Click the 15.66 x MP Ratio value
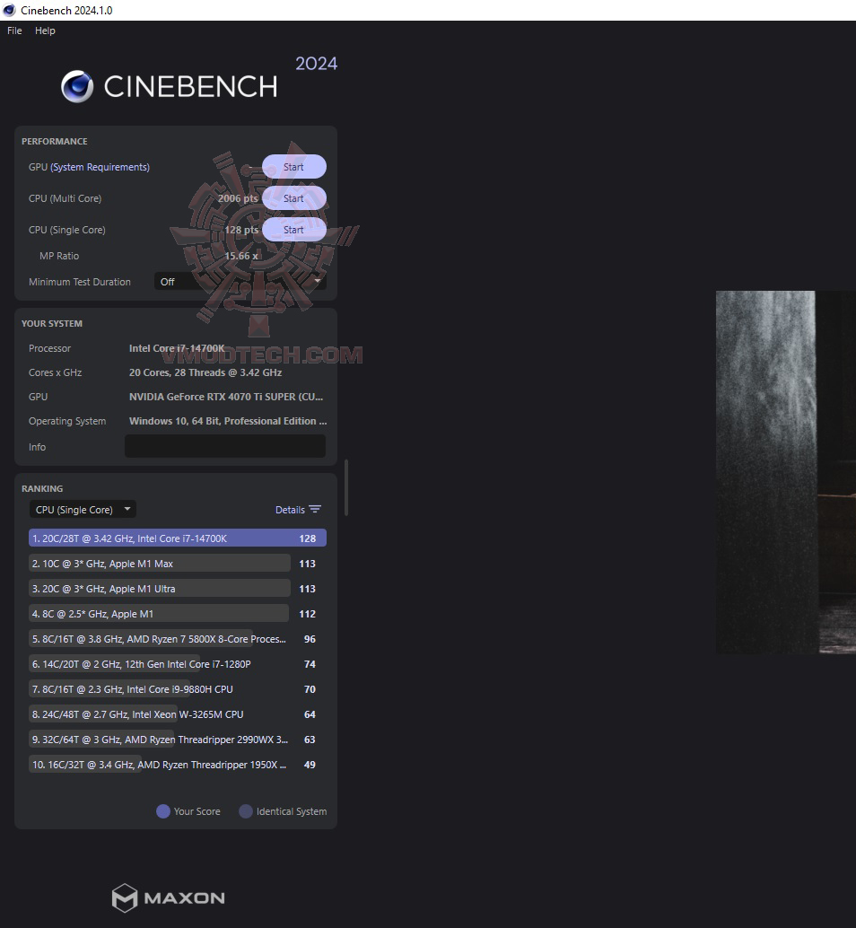This screenshot has height=928, width=856. pyautogui.click(x=241, y=256)
